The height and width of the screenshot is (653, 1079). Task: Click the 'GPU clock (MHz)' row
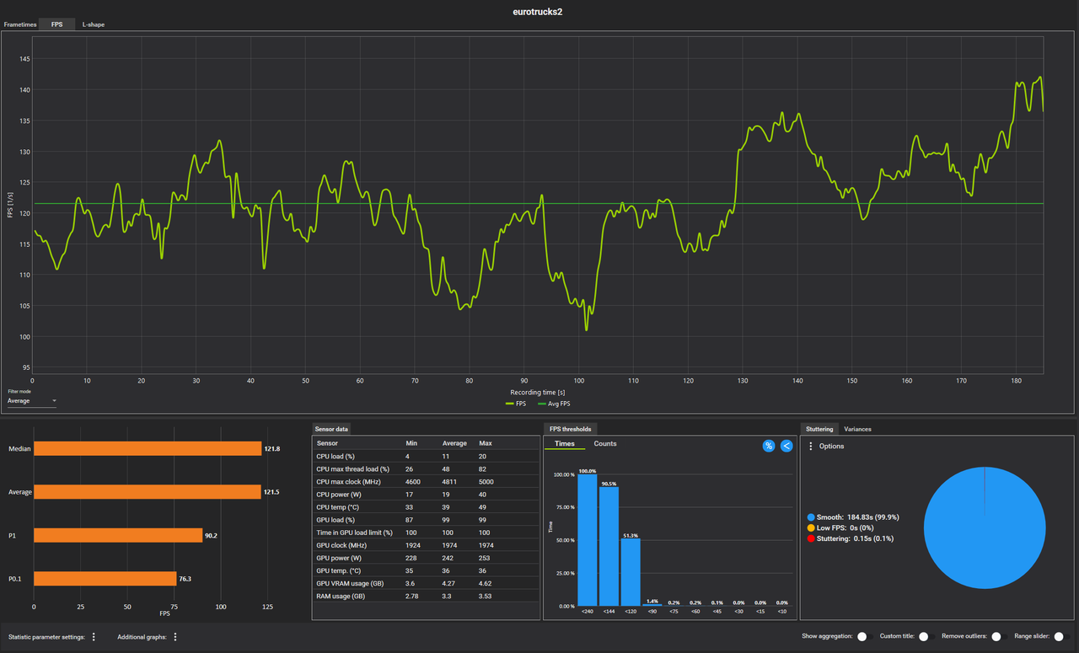[x=426, y=545]
